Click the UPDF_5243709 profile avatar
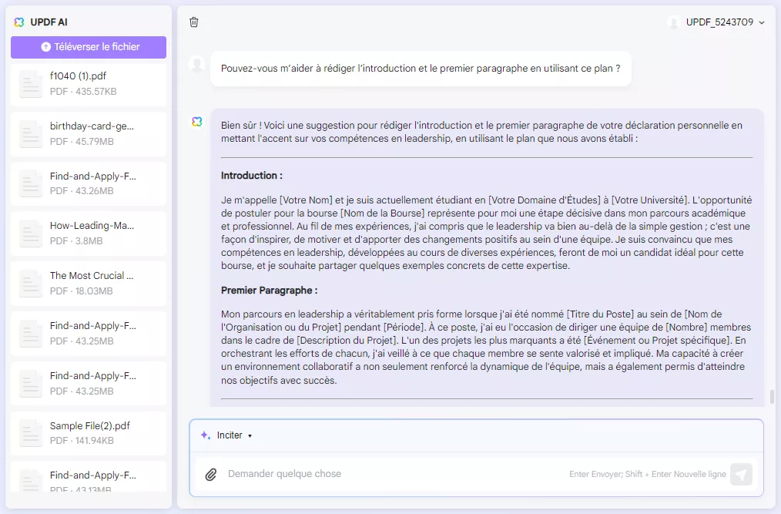This screenshot has height=514, width=781. click(x=673, y=22)
